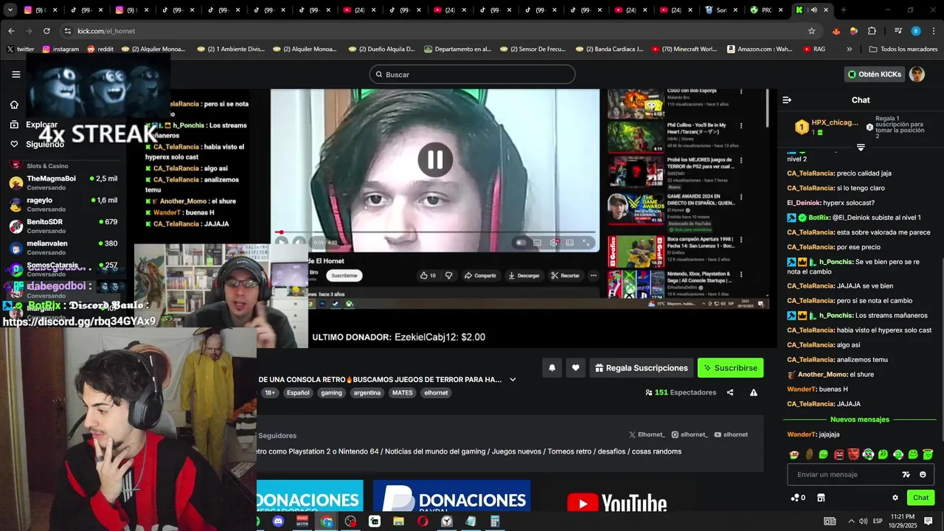The width and height of the screenshot is (944, 531).
Task: Open the Chrome extensions puzzle icon
Action: [872, 31]
